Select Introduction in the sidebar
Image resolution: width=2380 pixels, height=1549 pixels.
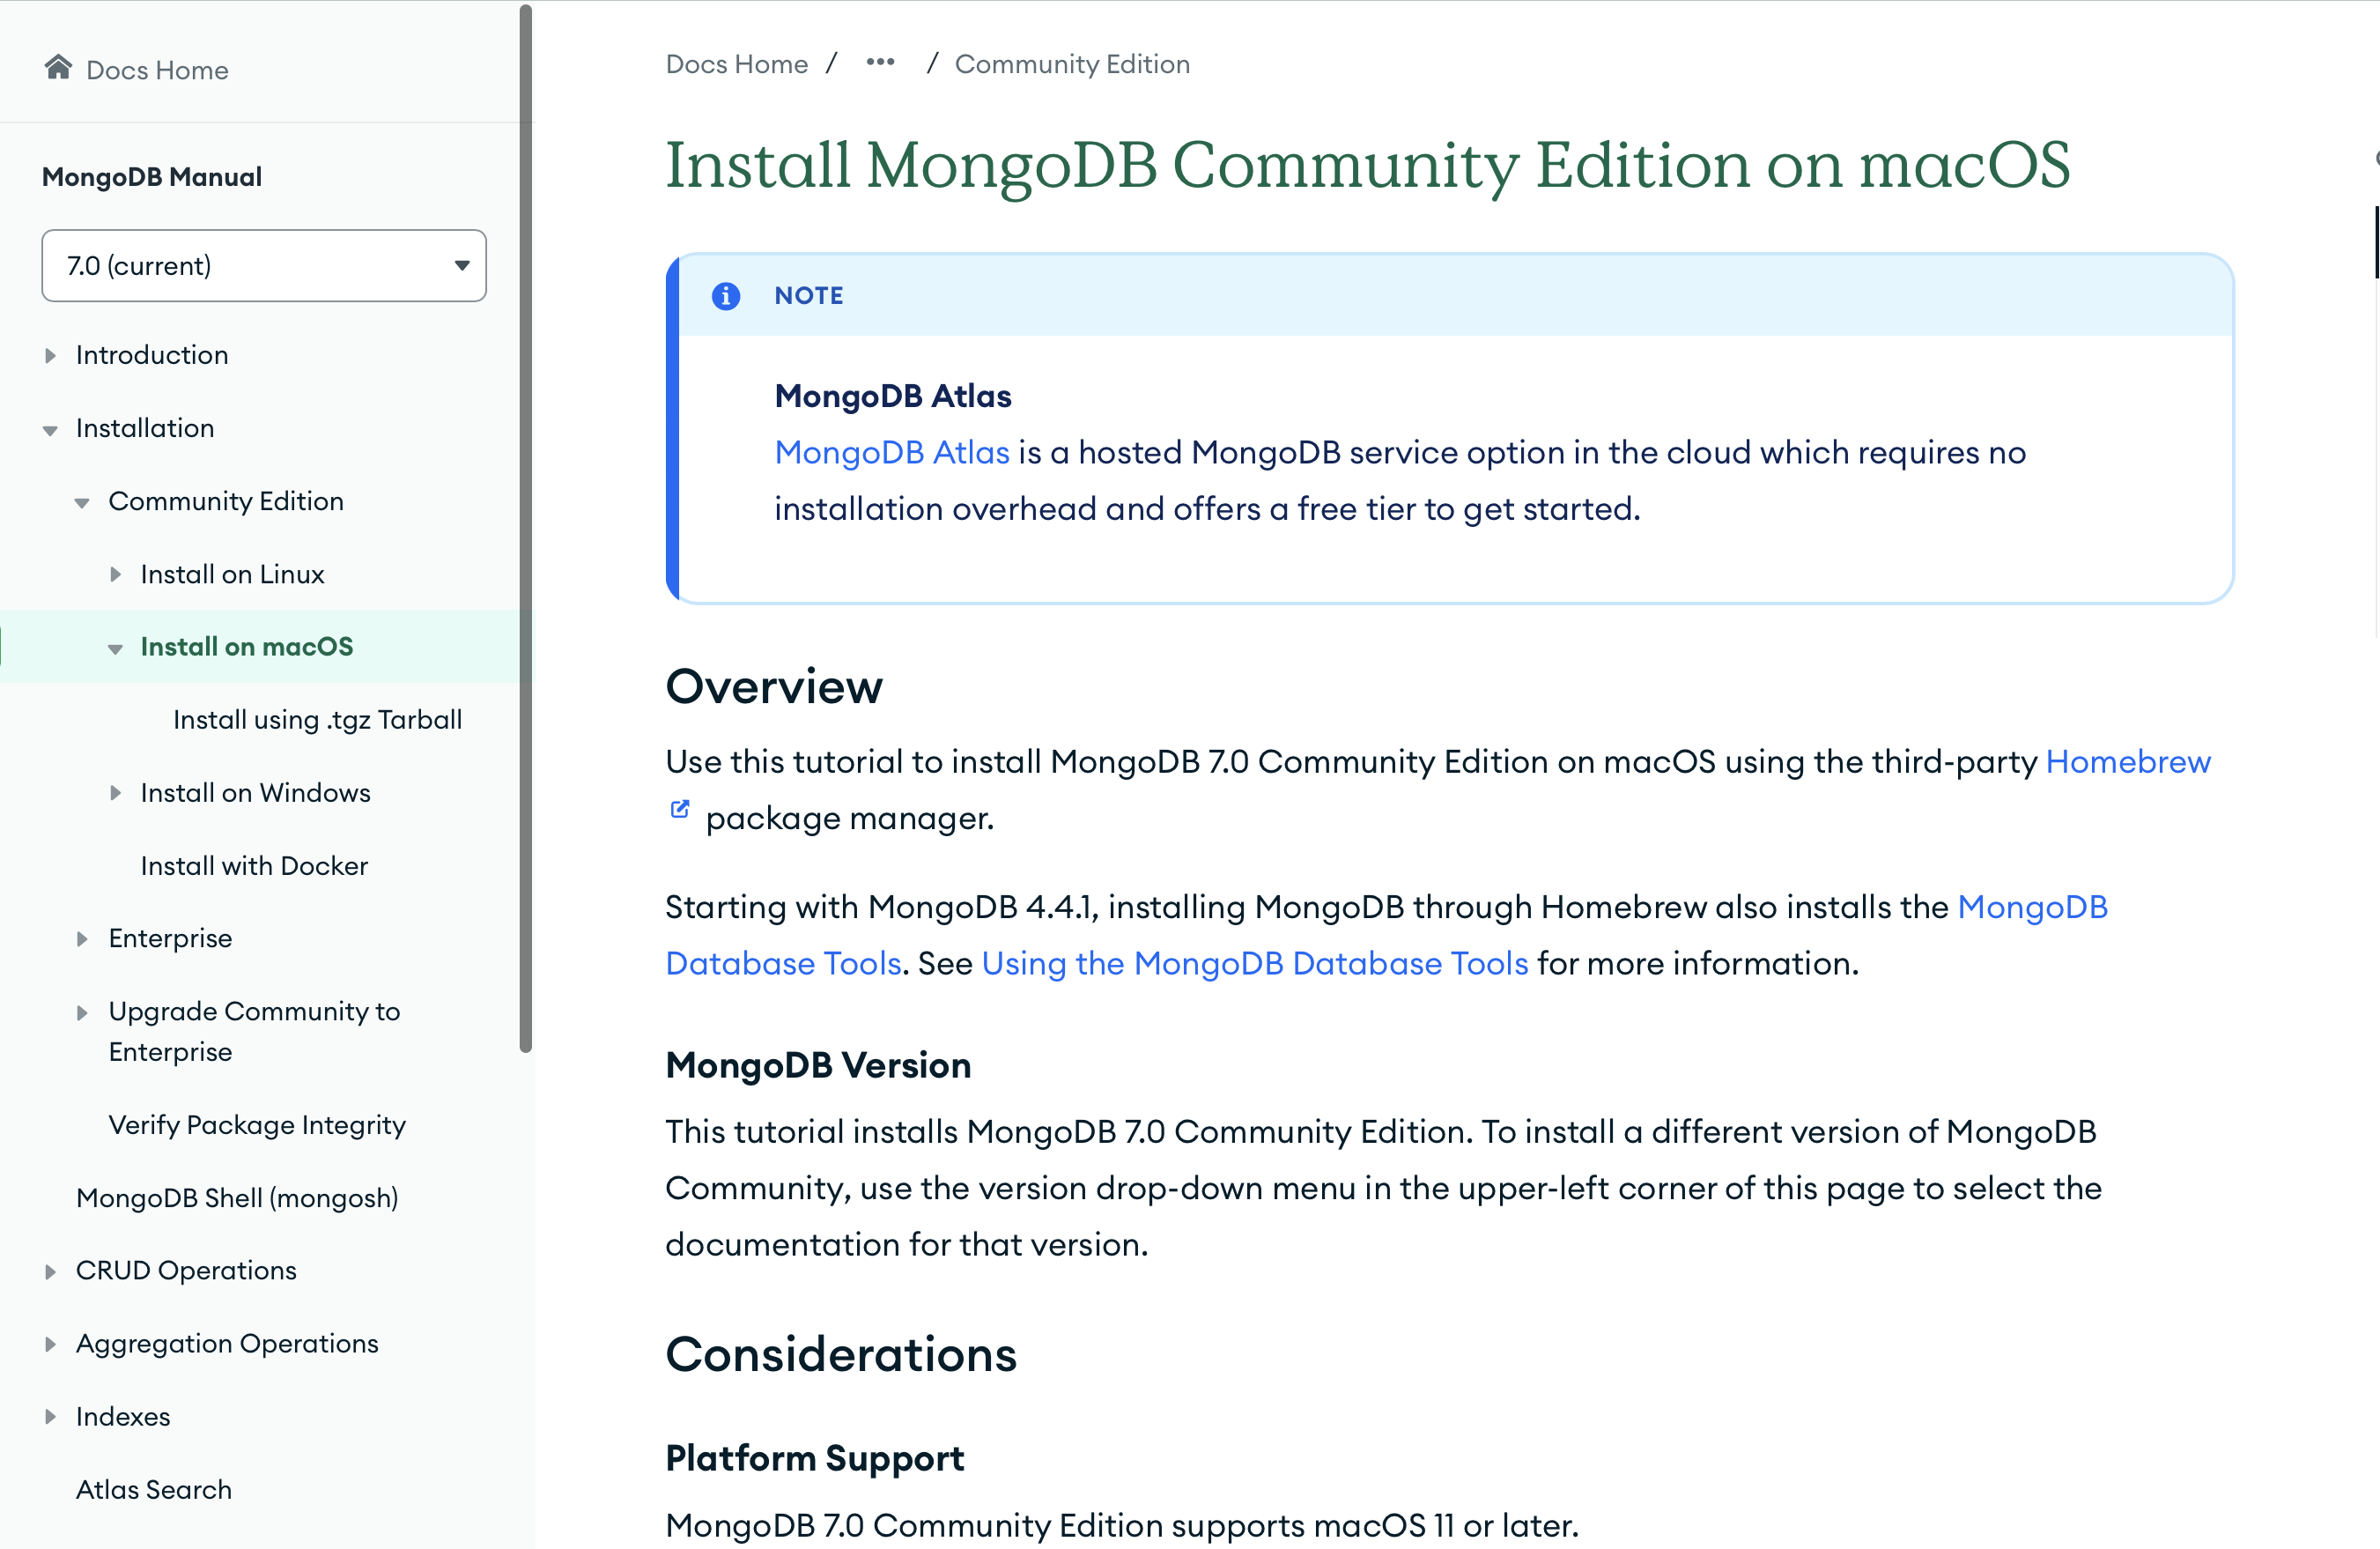pos(152,355)
